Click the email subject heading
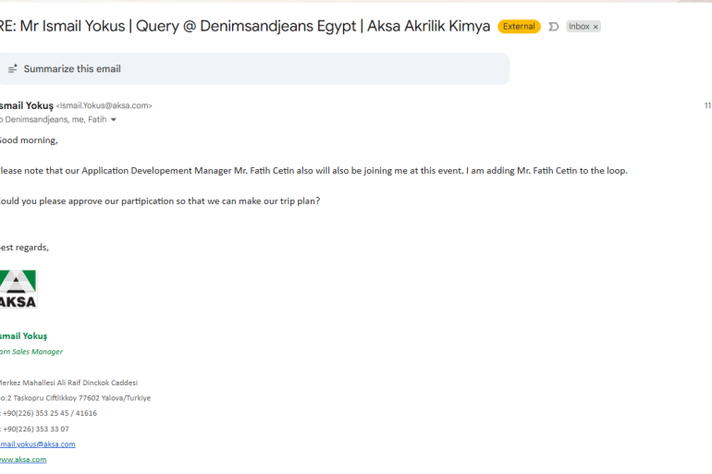The width and height of the screenshot is (712, 474). point(245,26)
